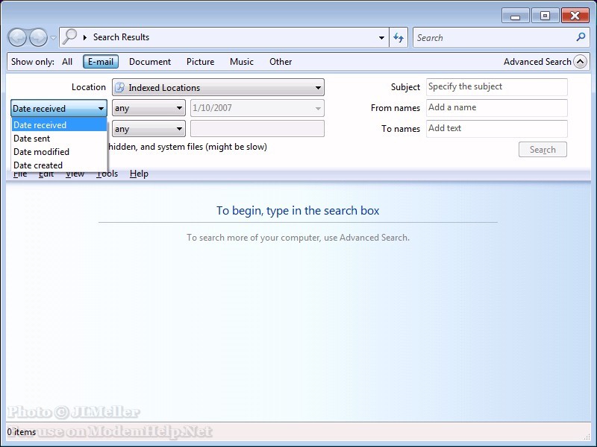Select the Music filter
Viewport: 597px width, 447px height.
pyautogui.click(x=241, y=62)
